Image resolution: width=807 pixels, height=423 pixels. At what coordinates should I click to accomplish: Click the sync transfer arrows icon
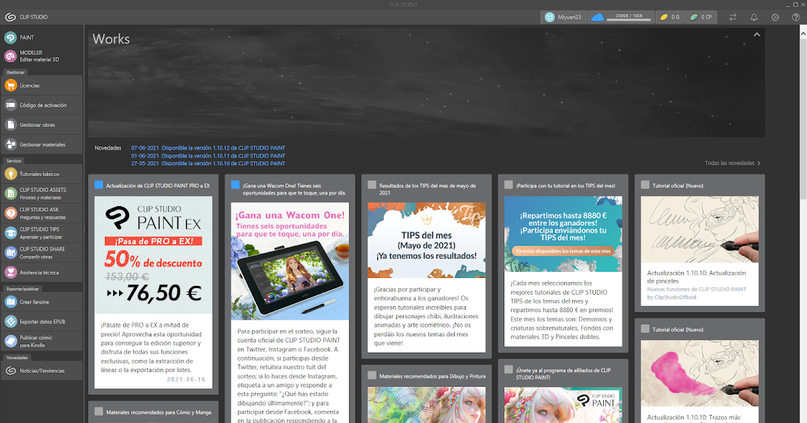(732, 17)
